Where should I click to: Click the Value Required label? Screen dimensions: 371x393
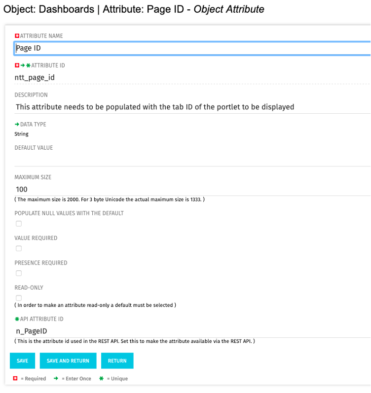coord(36,238)
